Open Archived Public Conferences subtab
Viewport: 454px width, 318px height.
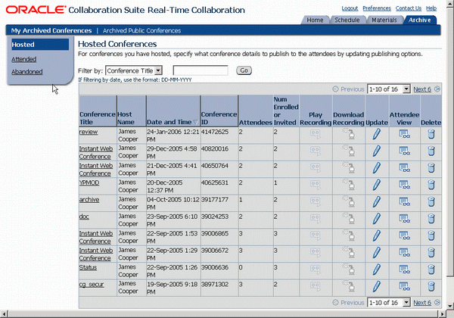141,31
